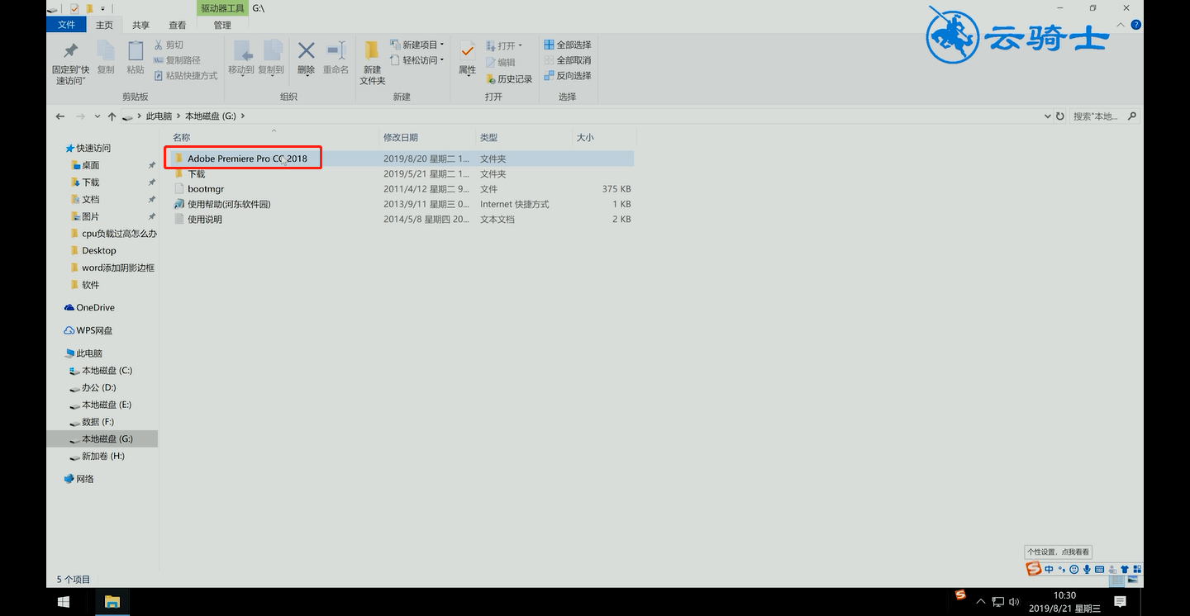Switch to the Home (主页) tab
The height and width of the screenshot is (616, 1190).
click(104, 25)
